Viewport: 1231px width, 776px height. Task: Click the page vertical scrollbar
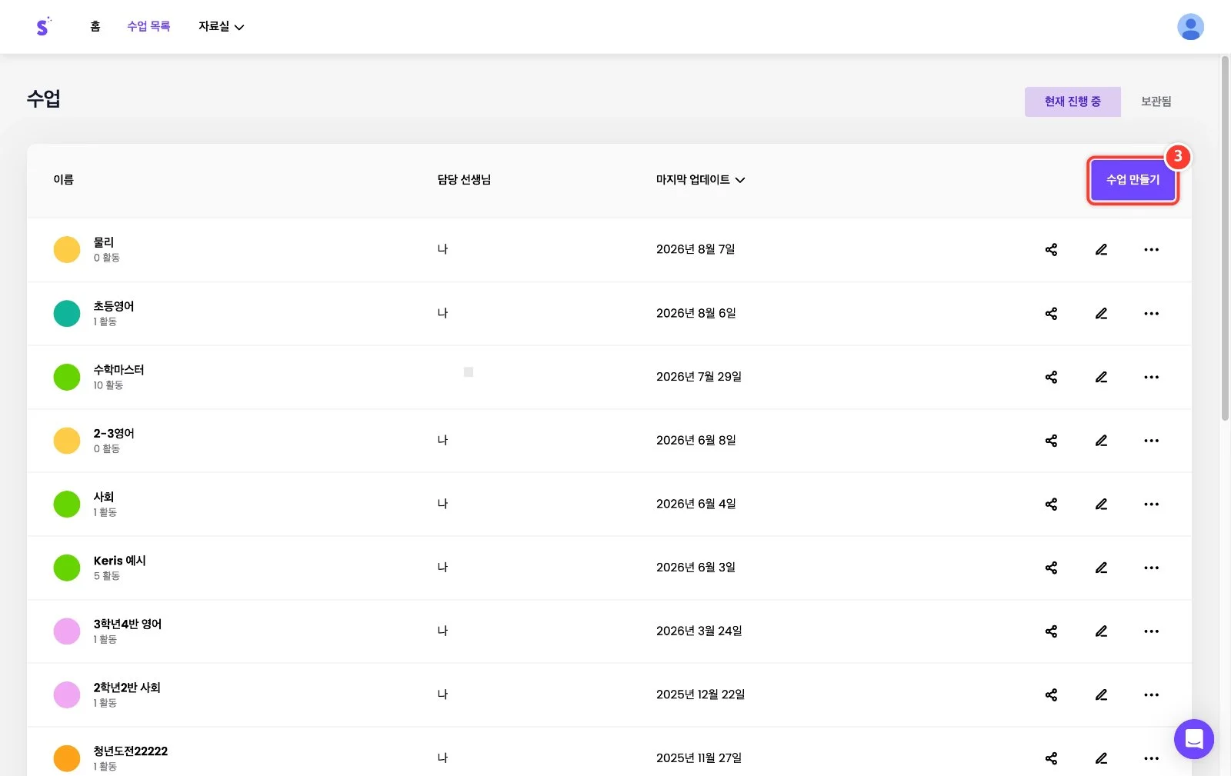tap(1225, 238)
